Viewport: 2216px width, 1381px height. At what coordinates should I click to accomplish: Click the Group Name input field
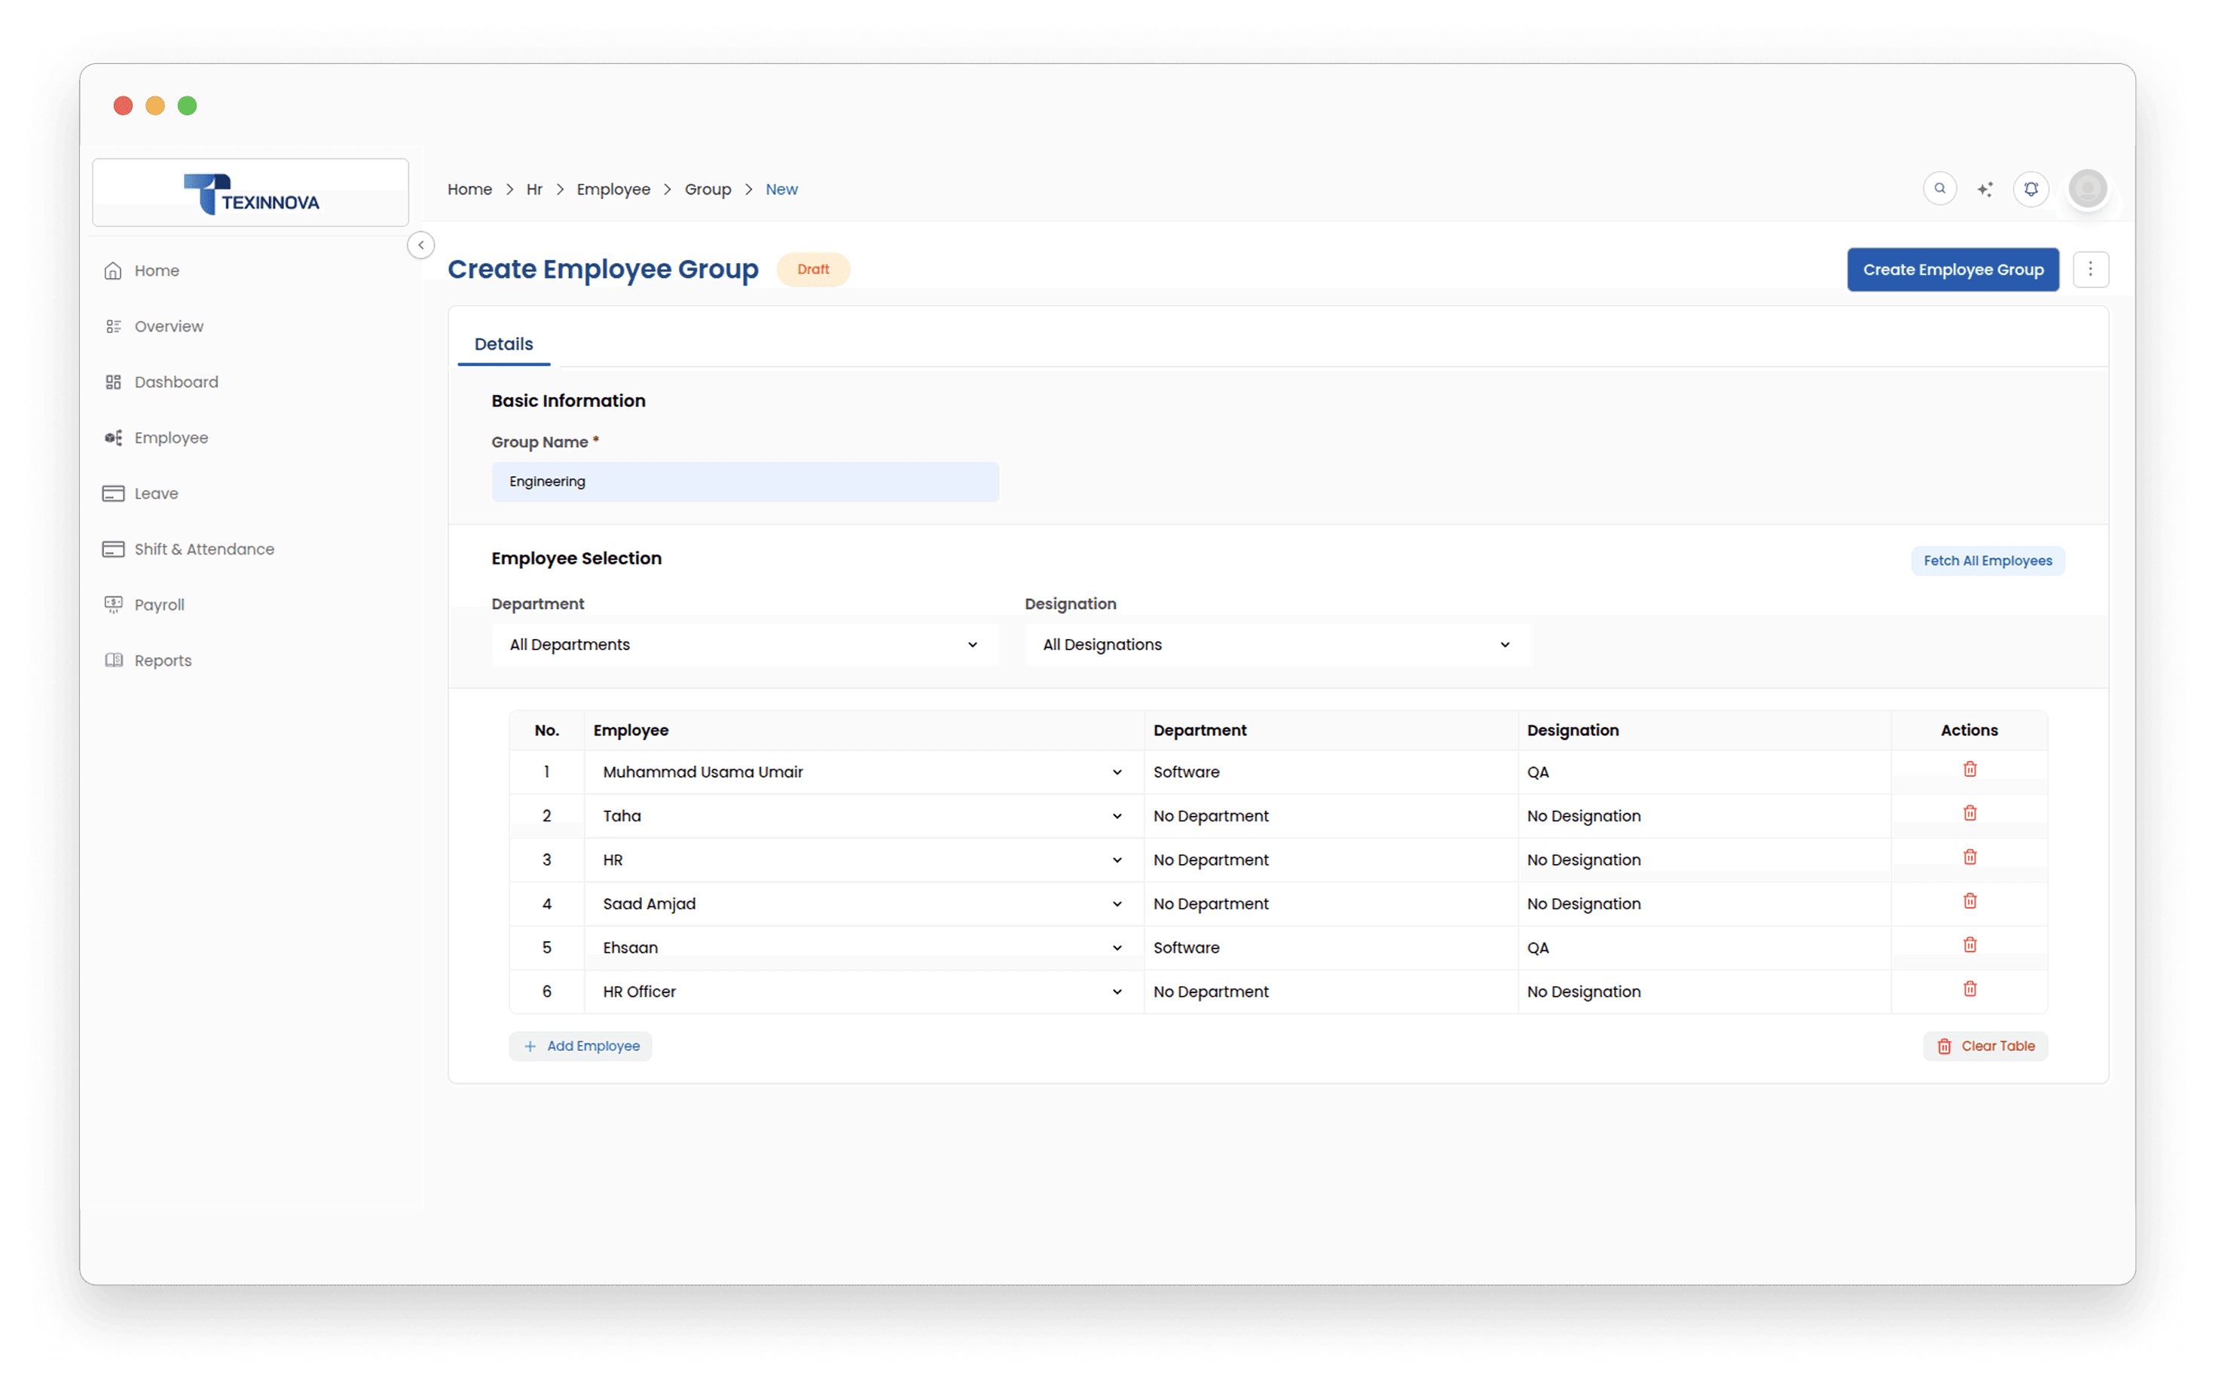[x=744, y=481]
